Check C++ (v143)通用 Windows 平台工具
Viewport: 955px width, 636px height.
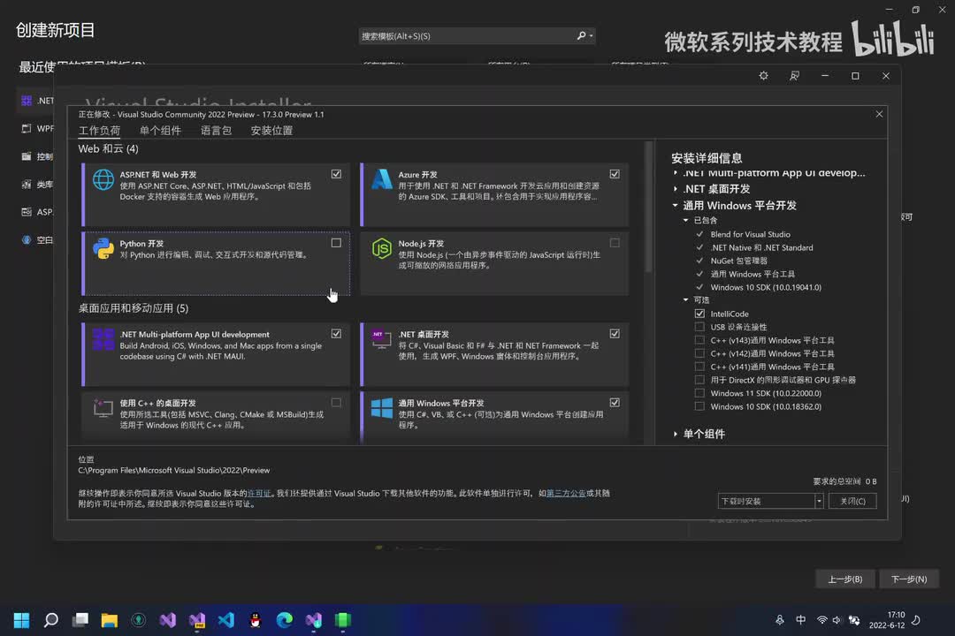(699, 340)
